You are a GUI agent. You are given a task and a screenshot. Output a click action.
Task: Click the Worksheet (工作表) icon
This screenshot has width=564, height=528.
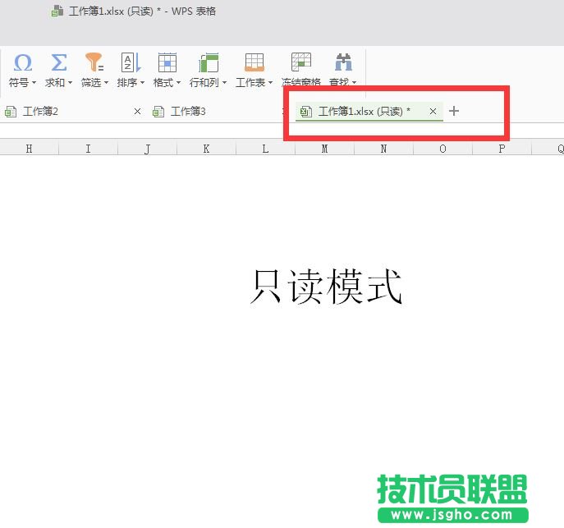254,62
